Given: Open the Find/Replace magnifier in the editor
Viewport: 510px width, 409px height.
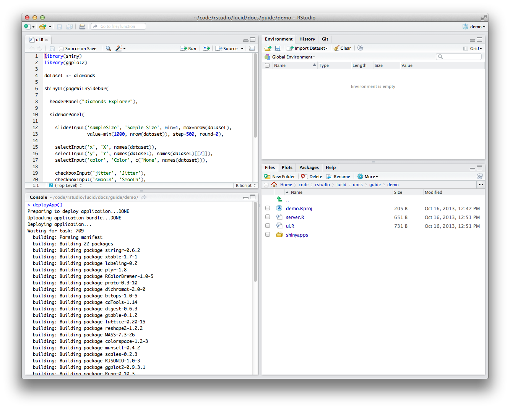Looking at the screenshot, I should 108,48.
